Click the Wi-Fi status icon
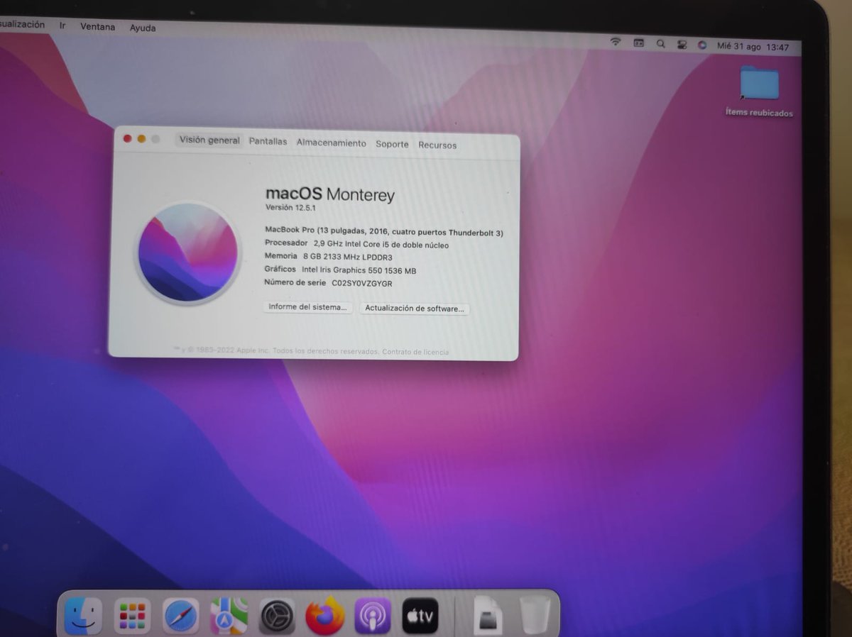 (x=616, y=43)
